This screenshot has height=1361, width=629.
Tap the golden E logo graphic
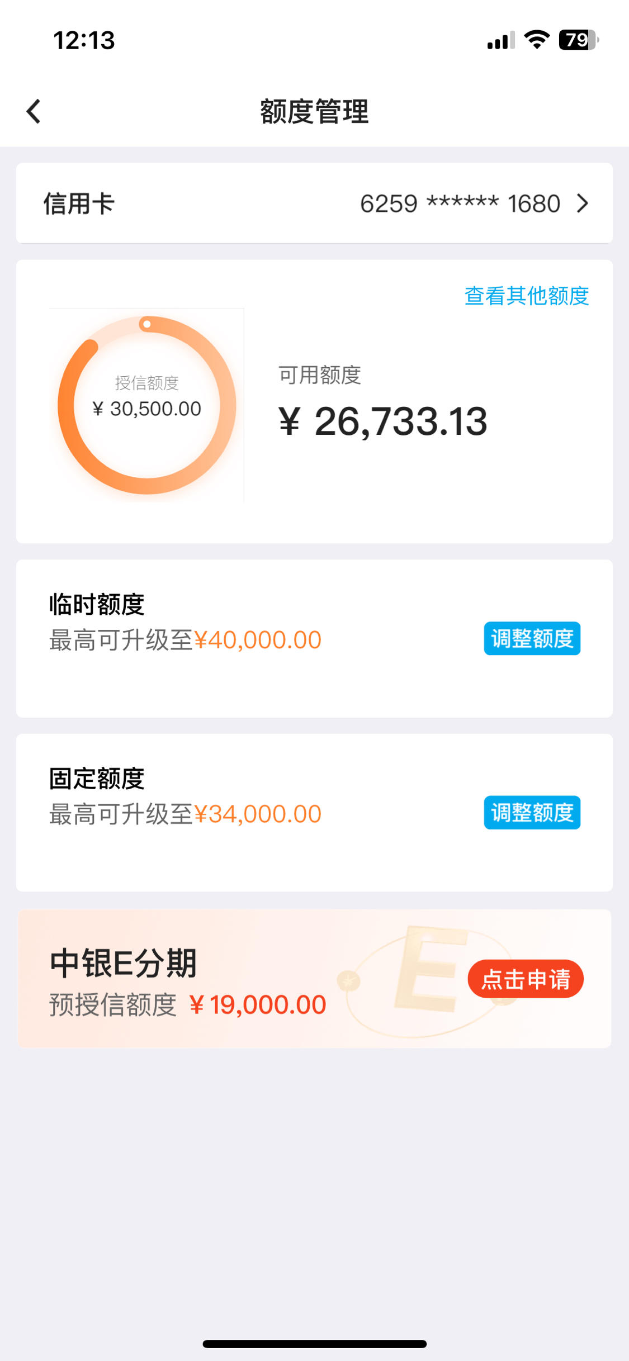coord(431,968)
